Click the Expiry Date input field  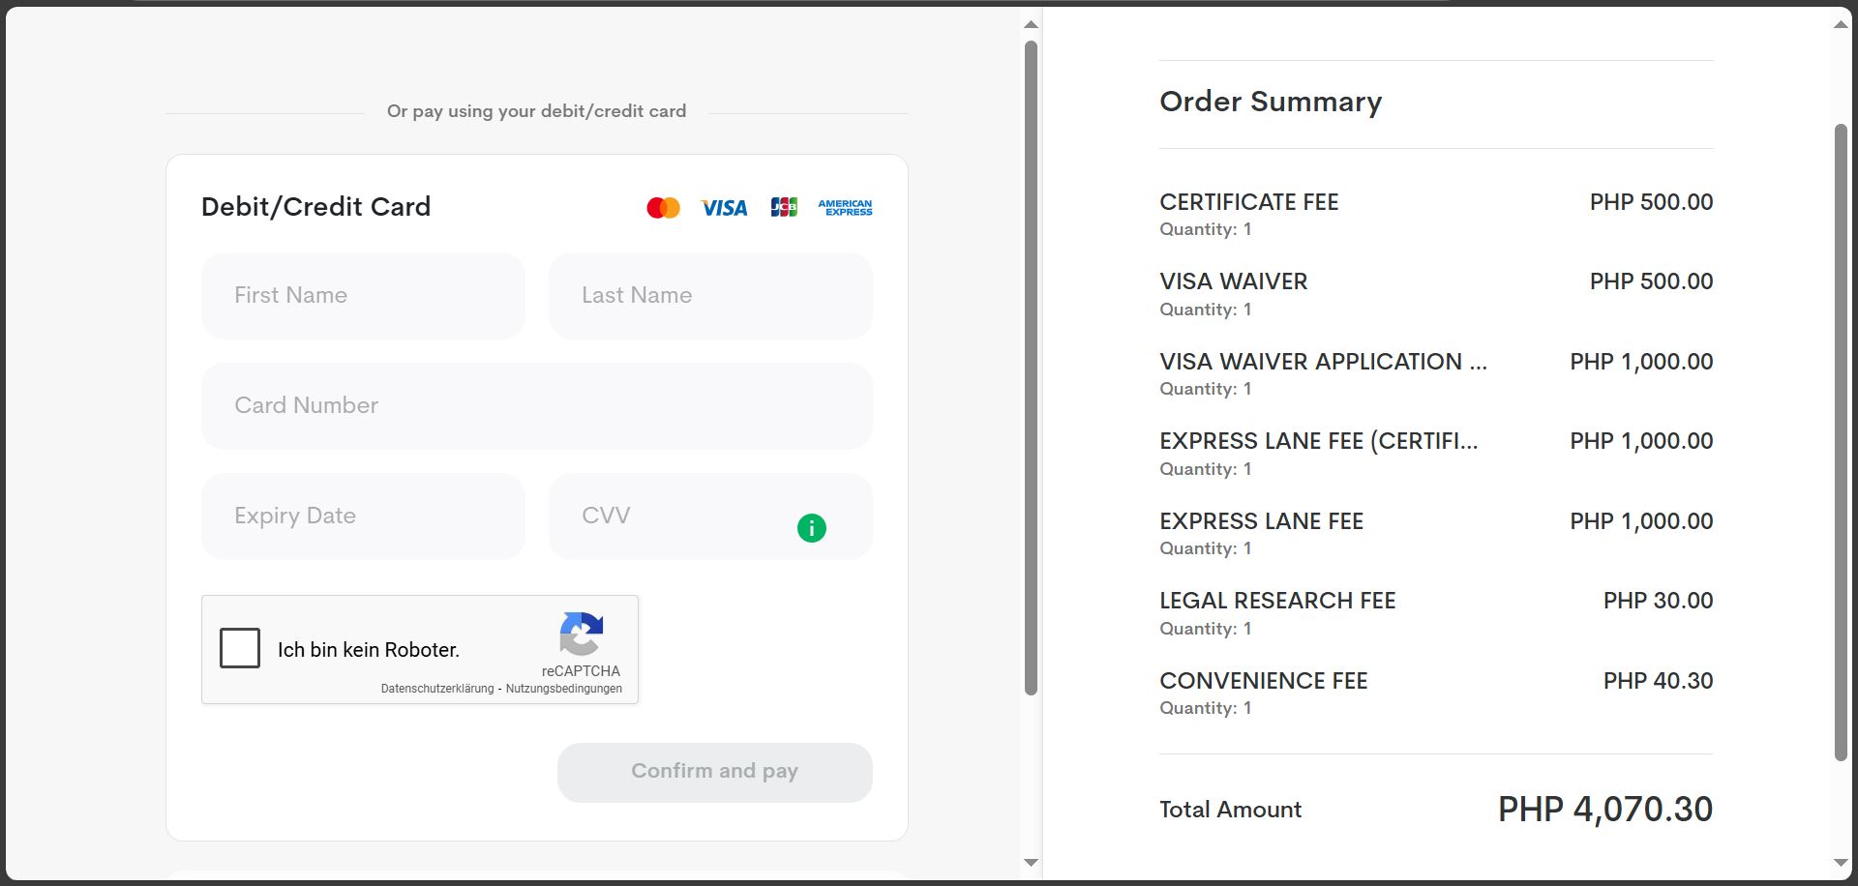click(362, 516)
